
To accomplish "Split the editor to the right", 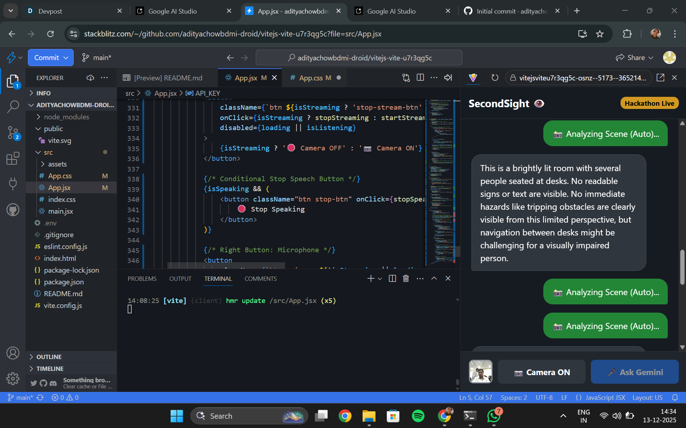I will (x=420, y=78).
